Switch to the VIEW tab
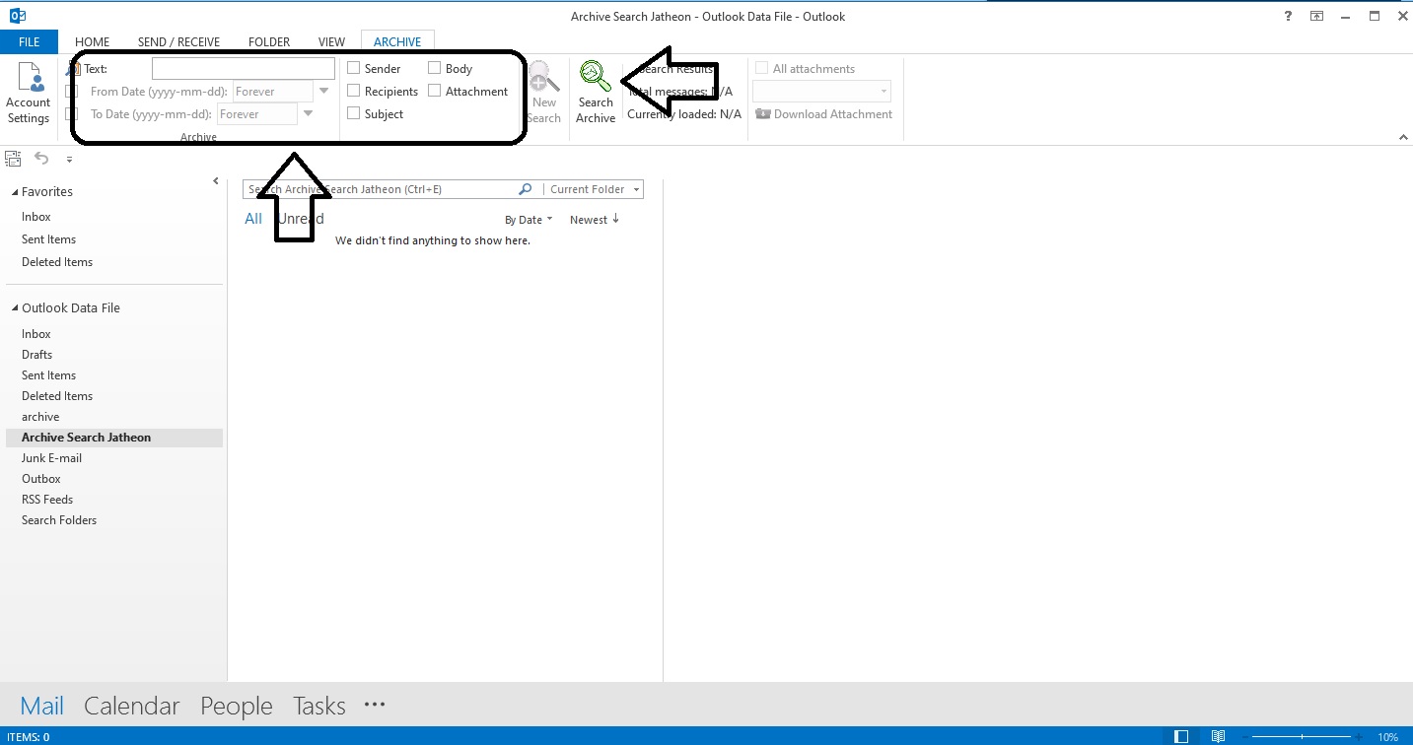Viewport: 1413px width, 745px height. [x=331, y=42]
